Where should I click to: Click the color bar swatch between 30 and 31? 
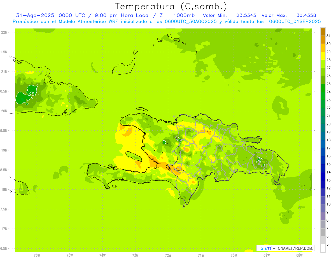click(323, 40)
